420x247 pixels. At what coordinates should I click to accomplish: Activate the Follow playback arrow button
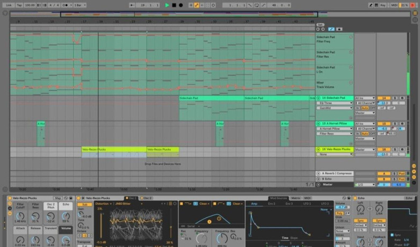pyautogui.click(x=132, y=5)
